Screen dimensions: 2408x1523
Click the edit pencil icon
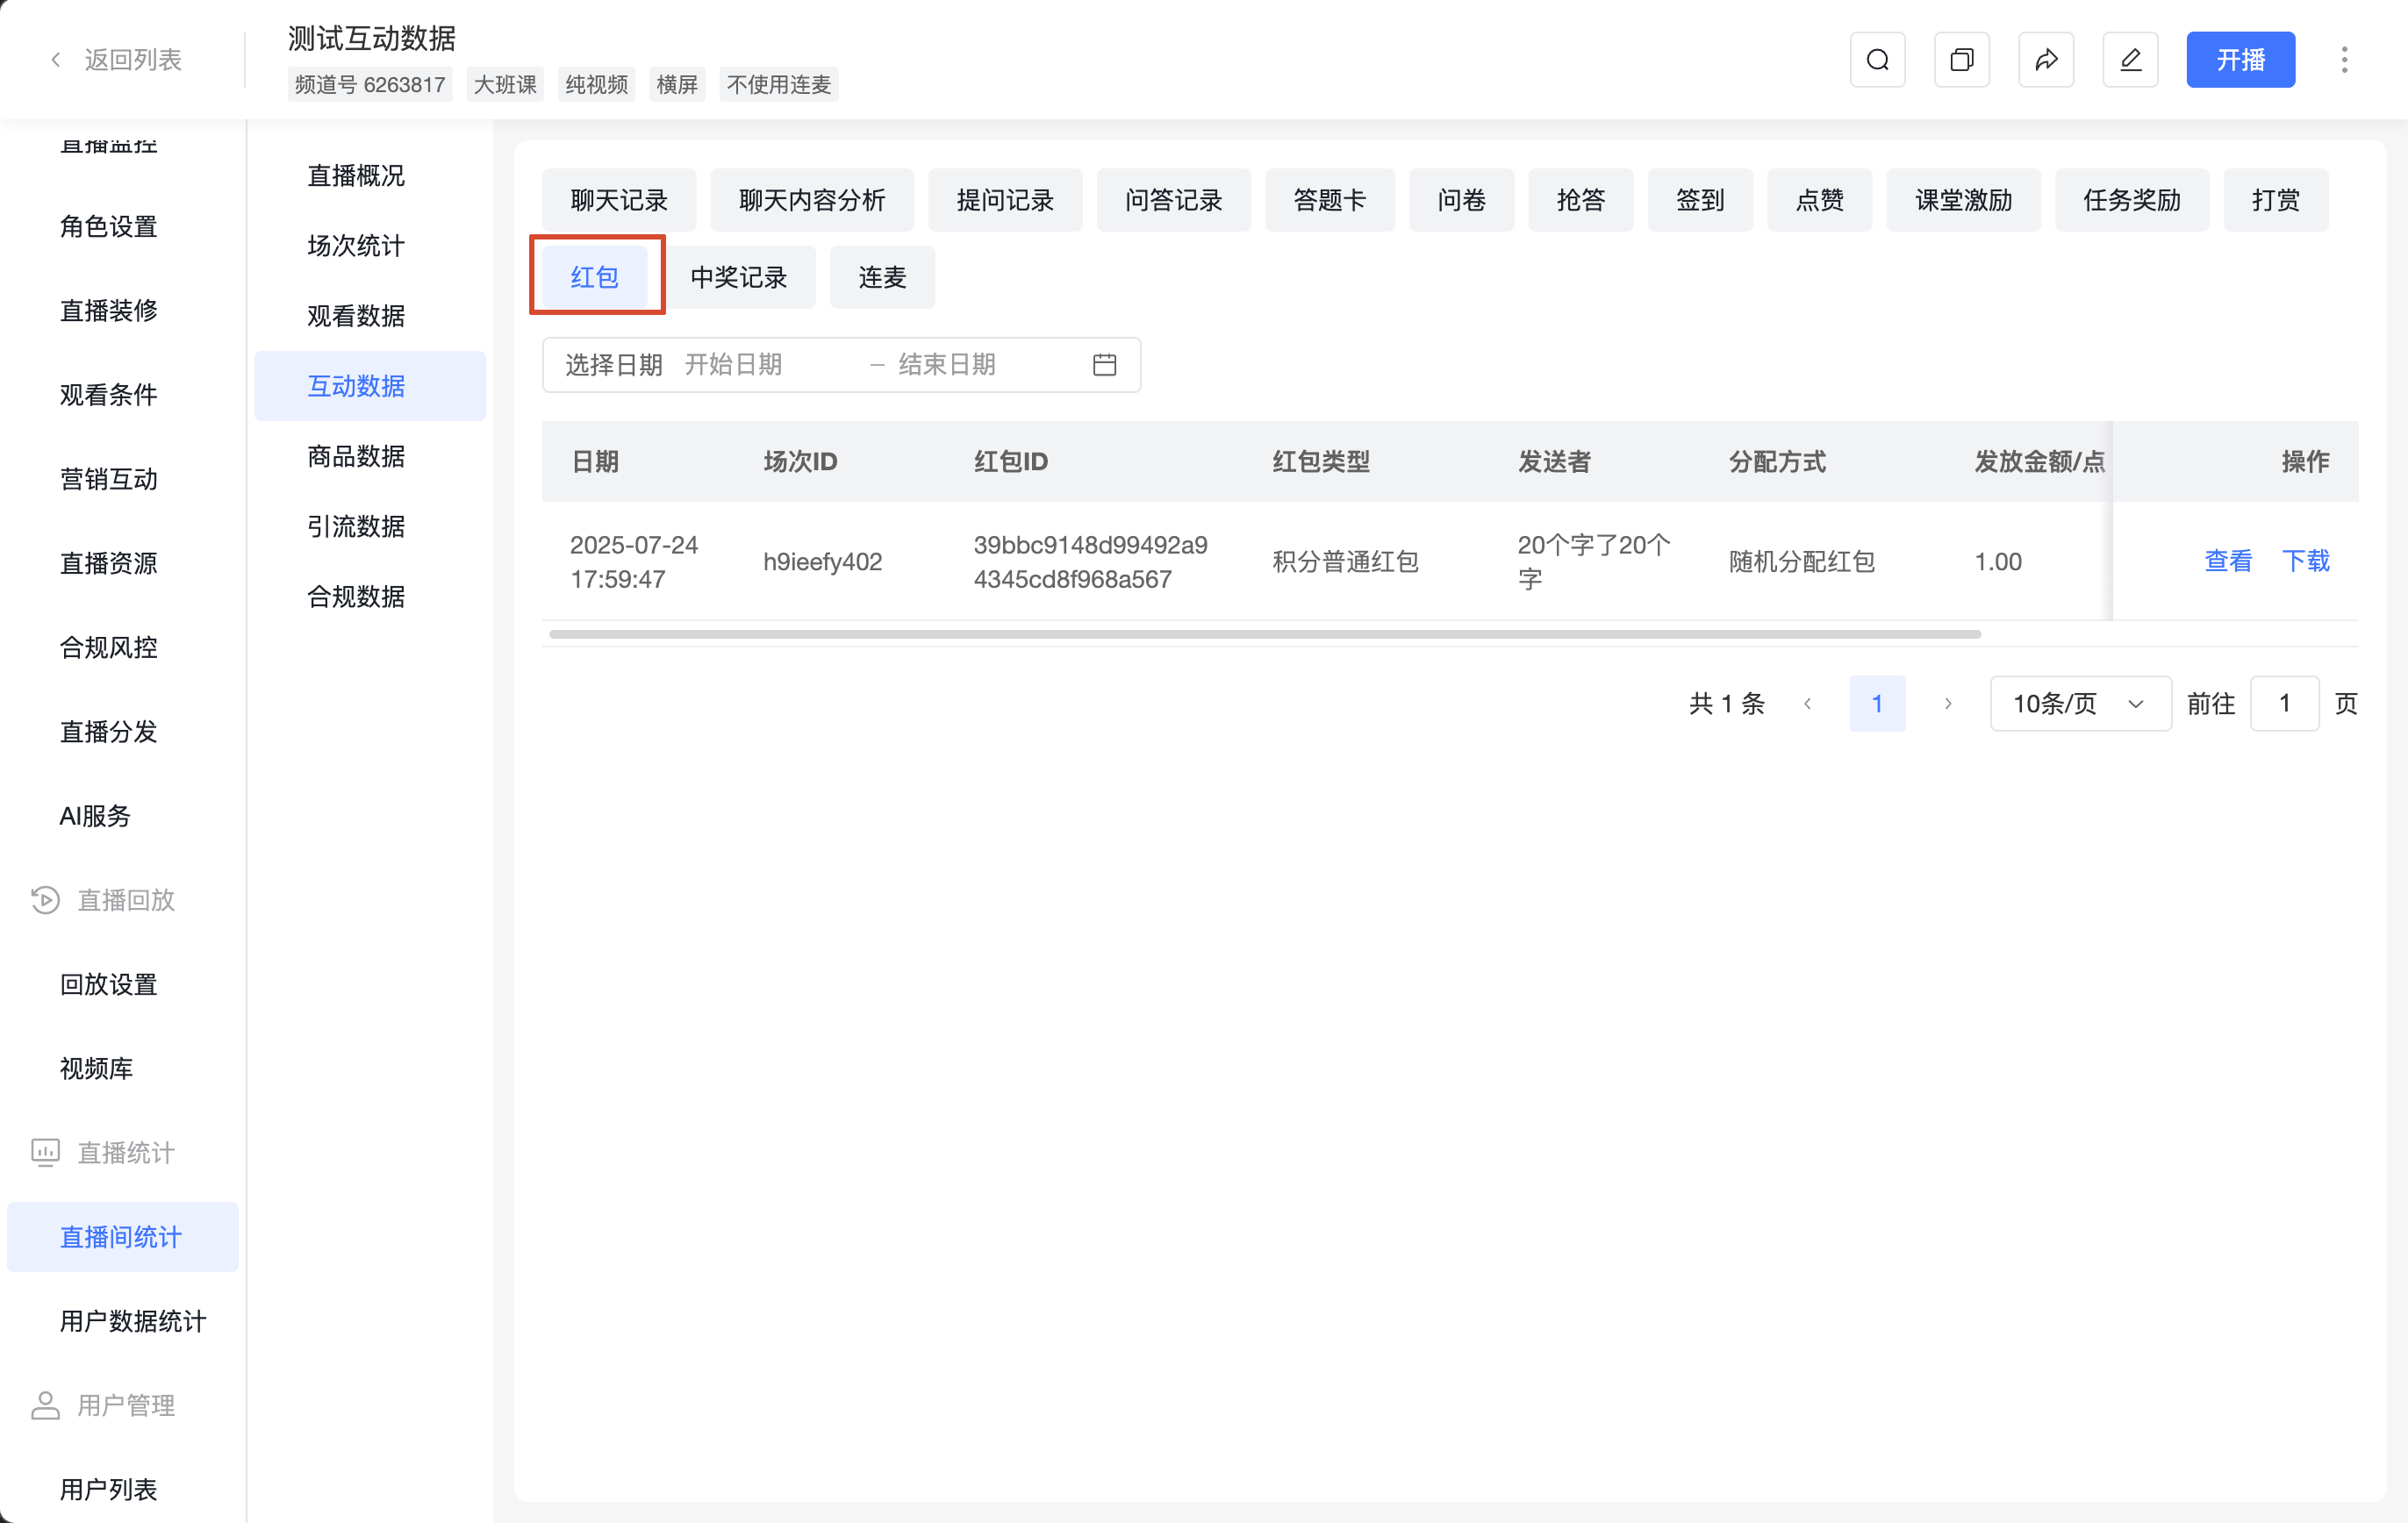(x=2130, y=60)
